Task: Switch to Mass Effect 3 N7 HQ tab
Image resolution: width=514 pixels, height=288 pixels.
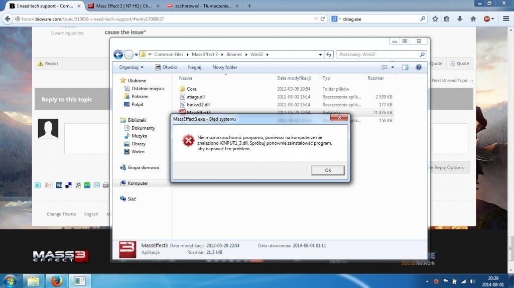Action: [x=123, y=6]
